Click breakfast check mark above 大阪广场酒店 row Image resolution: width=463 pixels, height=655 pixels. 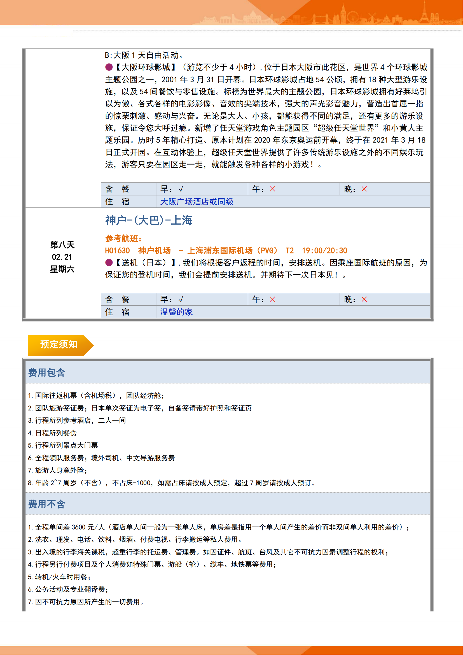tap(181, 189)
